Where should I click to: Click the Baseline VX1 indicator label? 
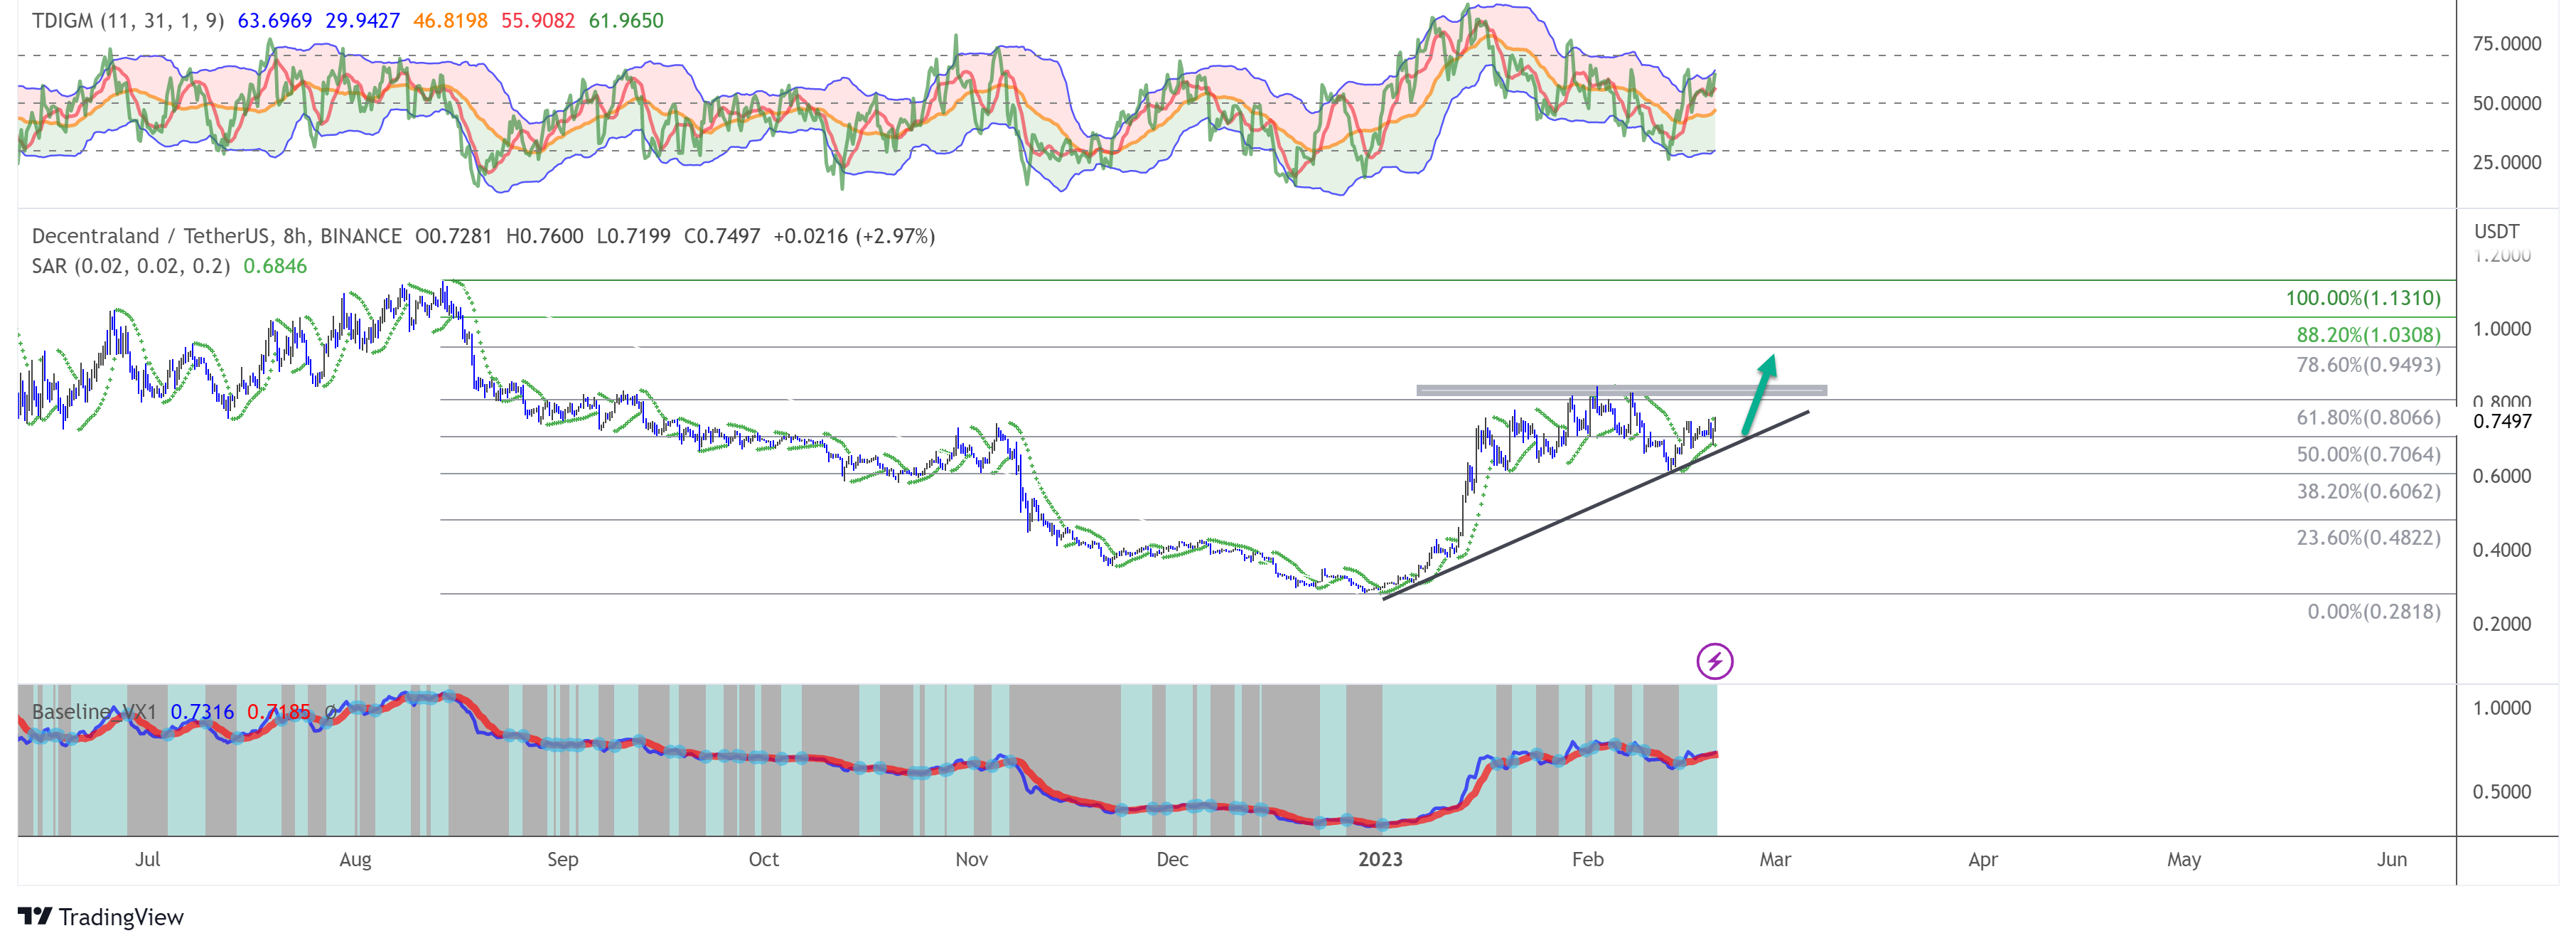click(94, 712)
